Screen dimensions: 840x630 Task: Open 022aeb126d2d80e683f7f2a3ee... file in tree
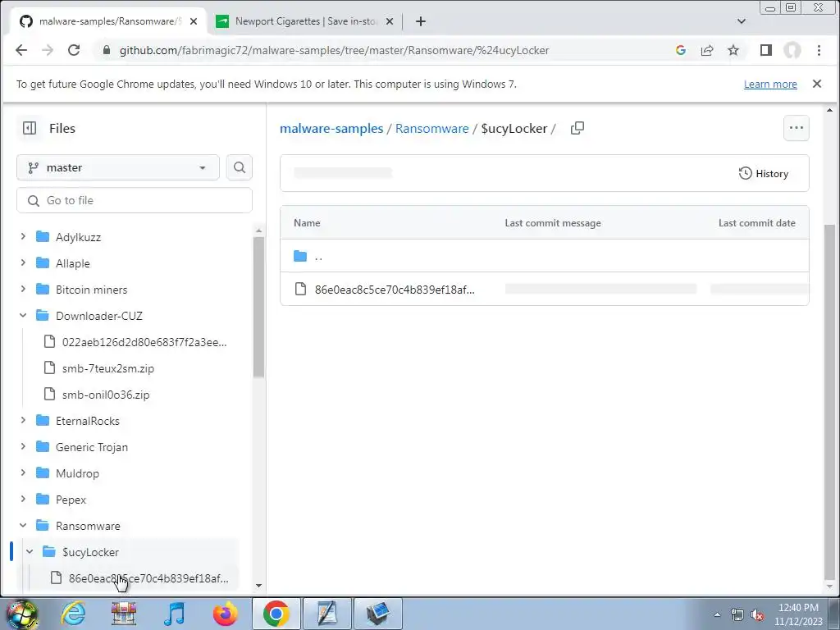click(x=144, y=342)
